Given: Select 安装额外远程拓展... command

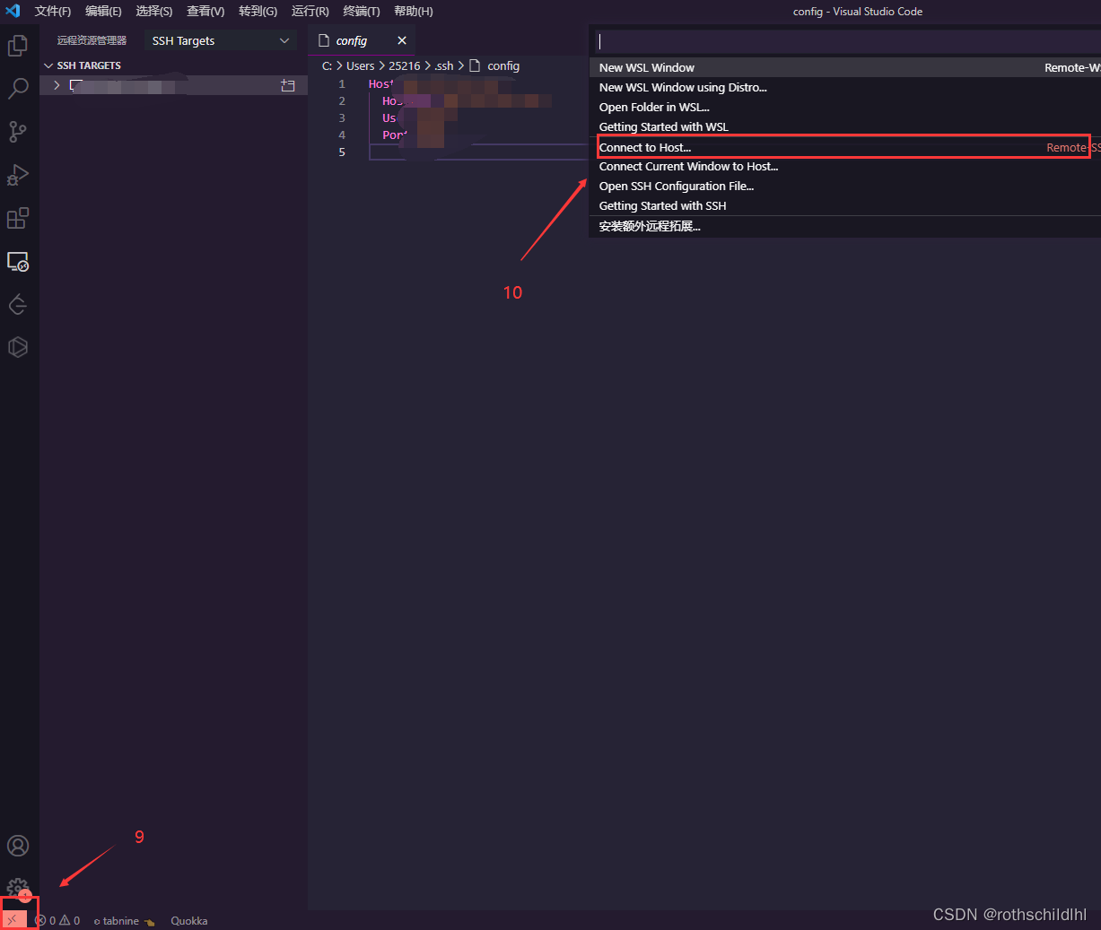Looking at the screenshot, I should pos(845,226).
